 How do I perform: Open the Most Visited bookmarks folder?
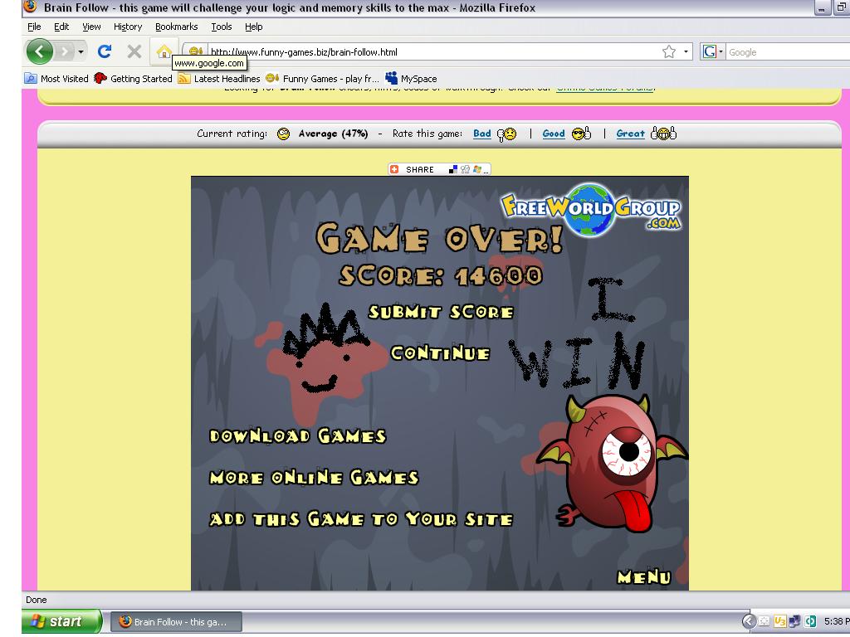point(56,79)
